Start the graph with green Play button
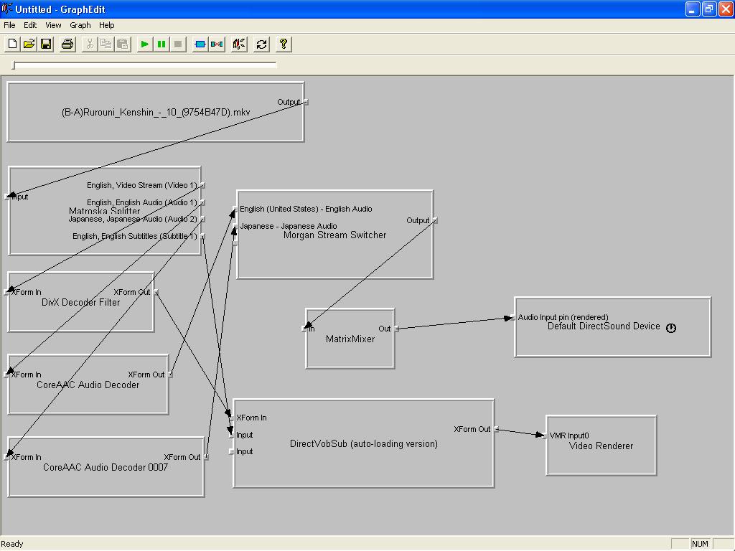This screenshot has height=551, width=735. pos(144,44)
